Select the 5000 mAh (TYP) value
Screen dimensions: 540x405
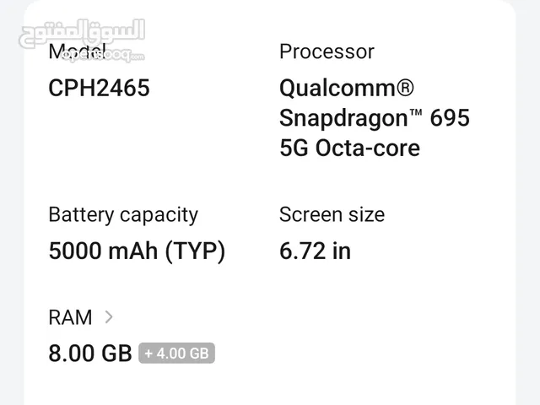point(137,251)
